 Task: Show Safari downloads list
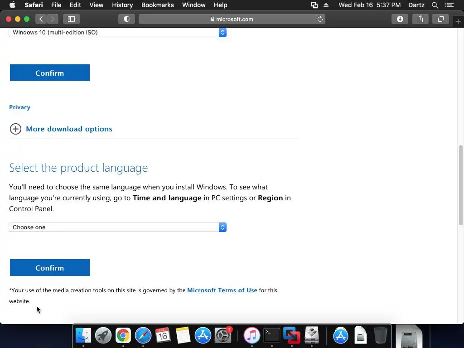coord(400,19)
